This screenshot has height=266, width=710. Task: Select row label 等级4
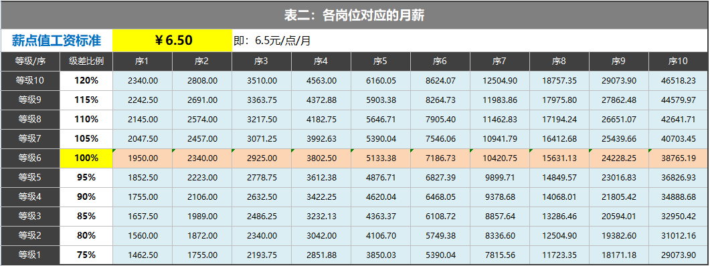point(30,197)
